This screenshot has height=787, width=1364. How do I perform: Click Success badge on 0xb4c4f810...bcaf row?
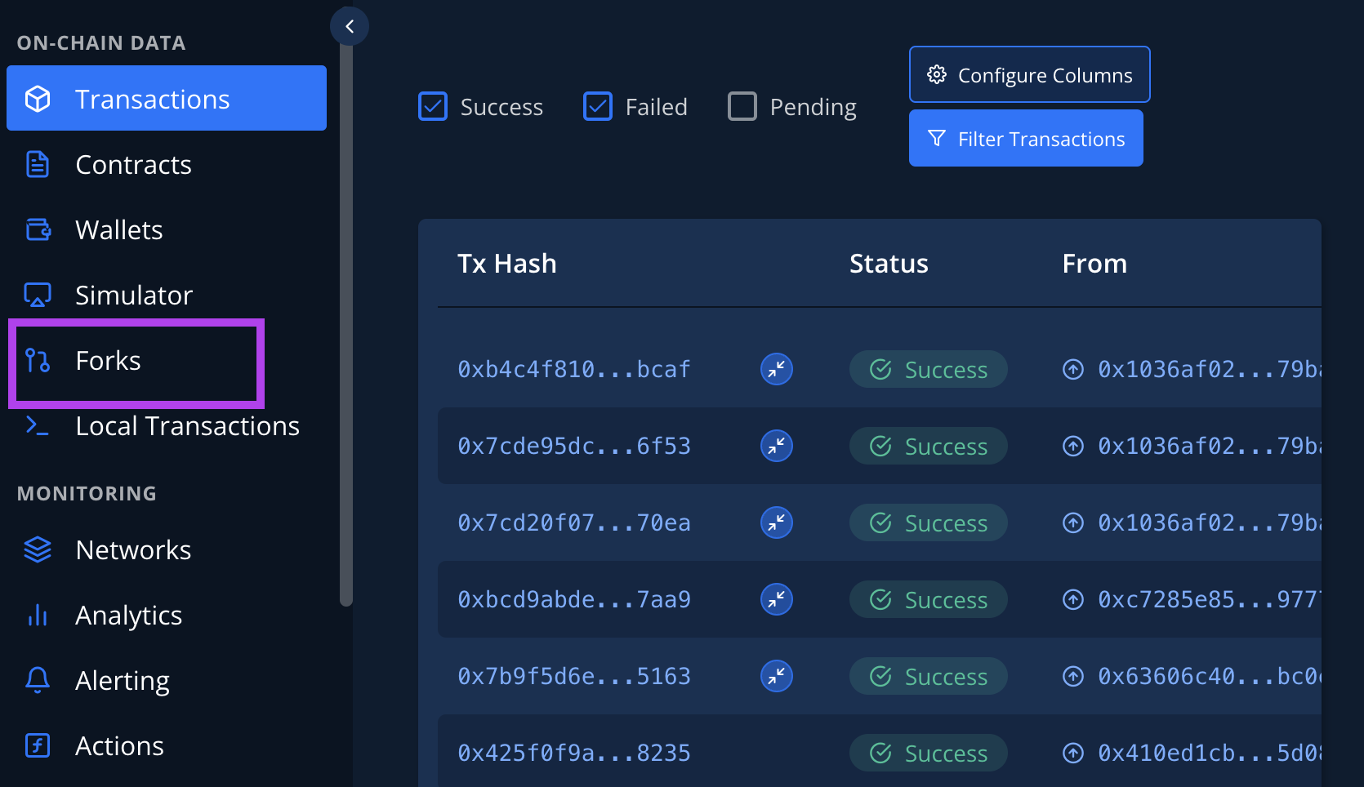tap(928, 369)
